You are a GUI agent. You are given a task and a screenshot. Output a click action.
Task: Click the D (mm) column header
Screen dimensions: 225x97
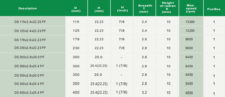(76, 10)
